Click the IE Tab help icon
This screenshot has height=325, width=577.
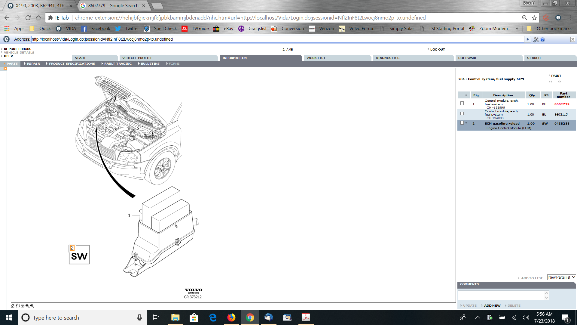tap(543, 39)
